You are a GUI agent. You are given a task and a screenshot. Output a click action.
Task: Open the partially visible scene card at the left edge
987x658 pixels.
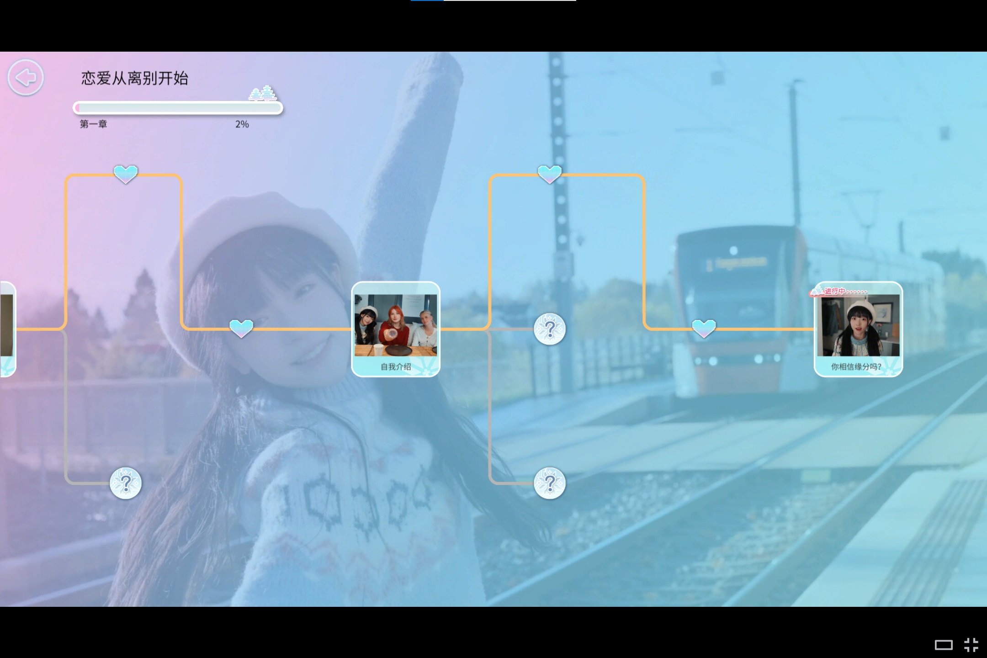point(7,329)
